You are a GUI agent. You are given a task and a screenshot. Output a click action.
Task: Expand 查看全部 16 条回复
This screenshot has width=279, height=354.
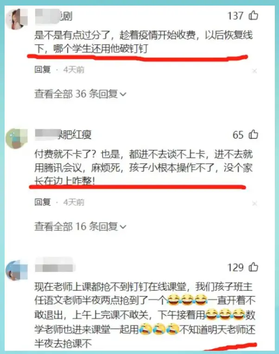coord(80,226)
